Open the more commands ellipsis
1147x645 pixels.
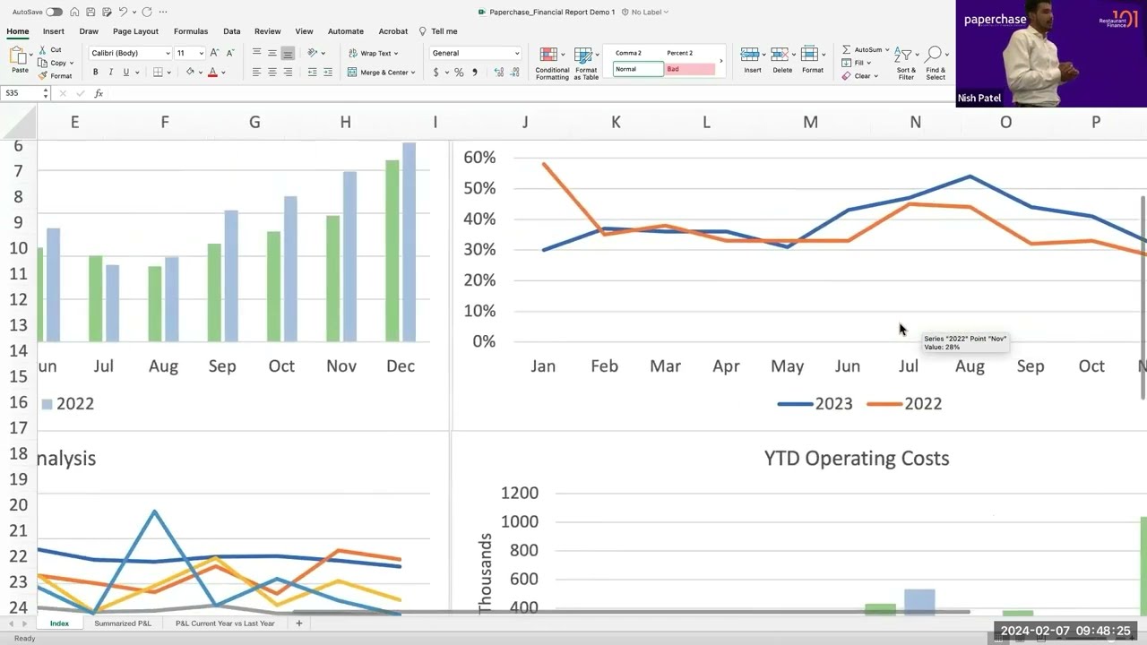pos(163,12)
